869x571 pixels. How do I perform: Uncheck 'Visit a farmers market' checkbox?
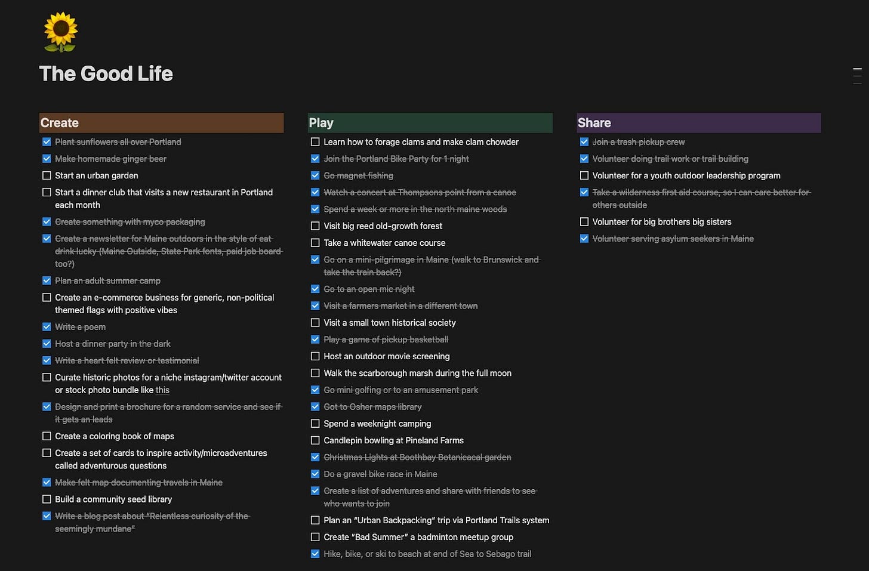coord(315,305)
